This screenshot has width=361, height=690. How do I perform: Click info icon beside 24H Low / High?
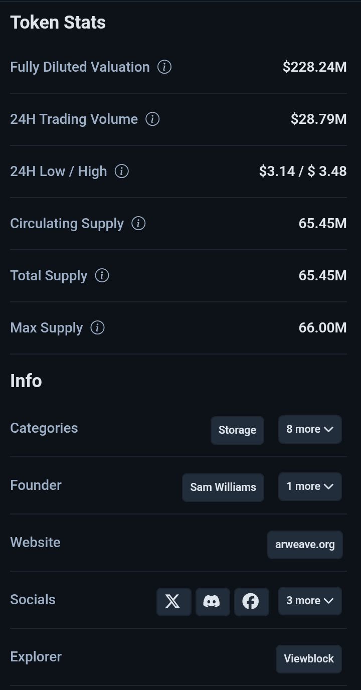[x=122, y=171]
